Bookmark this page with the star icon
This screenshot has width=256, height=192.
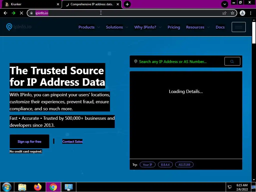232,13
